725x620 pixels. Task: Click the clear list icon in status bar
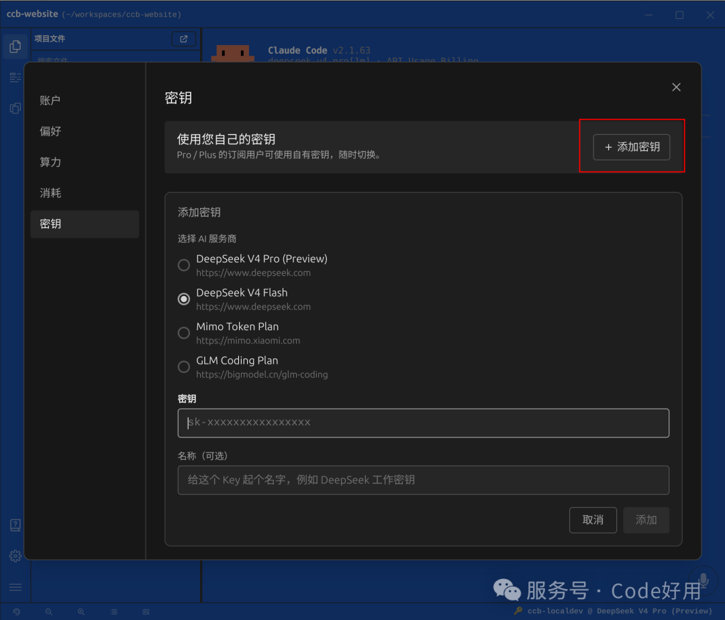pyautogui.click(x=146, y=612)
